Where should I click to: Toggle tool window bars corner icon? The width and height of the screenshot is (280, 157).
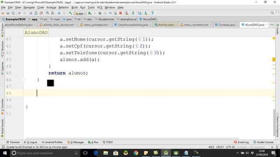coord(3,147)
